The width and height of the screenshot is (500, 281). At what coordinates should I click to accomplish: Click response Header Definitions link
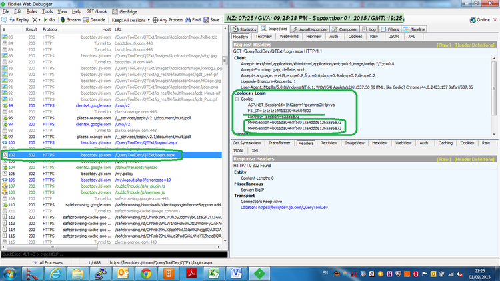click(474, 159)
